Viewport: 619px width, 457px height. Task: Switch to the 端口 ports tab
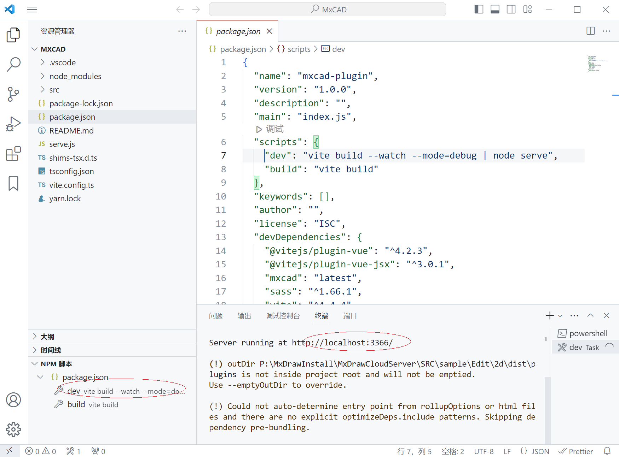tap(350, 316)
